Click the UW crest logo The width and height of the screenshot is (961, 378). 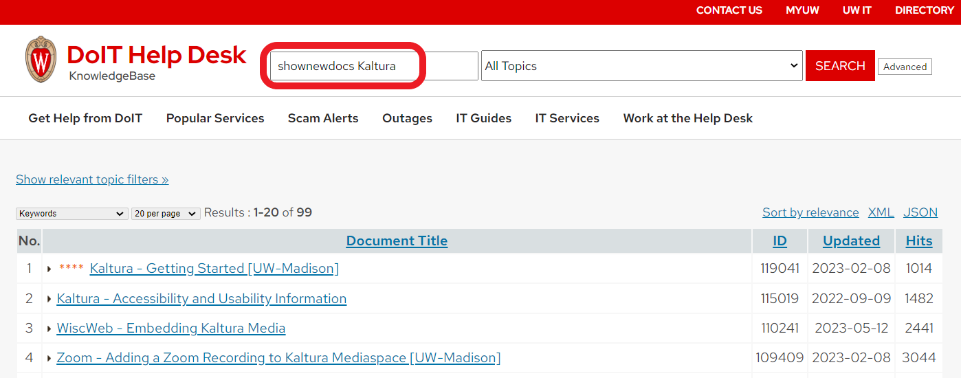[41, 60]
